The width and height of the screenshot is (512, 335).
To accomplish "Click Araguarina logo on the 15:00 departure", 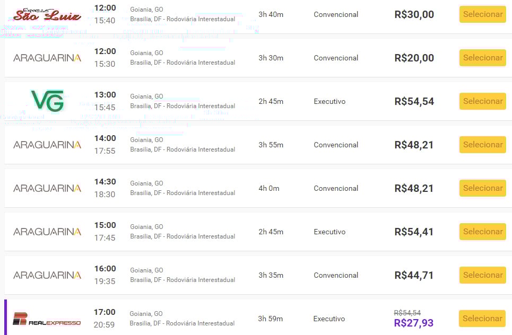I will (x=47, y=232).
